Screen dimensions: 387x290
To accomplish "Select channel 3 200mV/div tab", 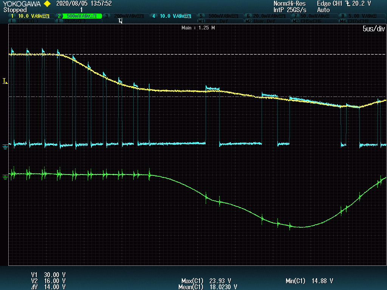I will point(126,16).
